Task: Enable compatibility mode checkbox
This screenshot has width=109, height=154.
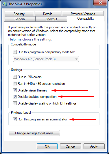Action: coord(15,52)
